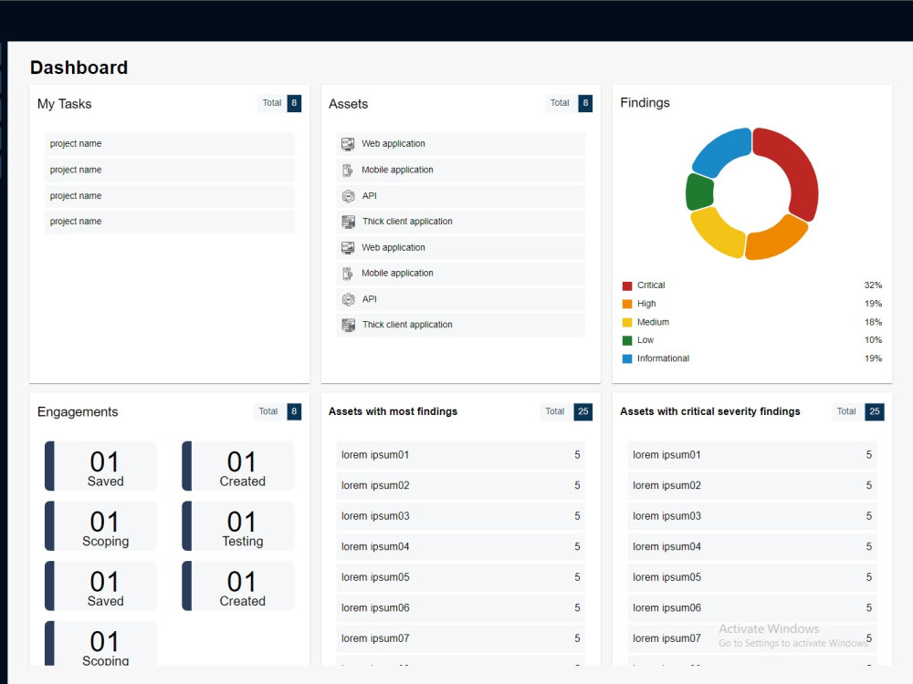913x684 pixels.
Task: Open lorem ipsum01 in critical severity findings list
Action: [752, 455]
